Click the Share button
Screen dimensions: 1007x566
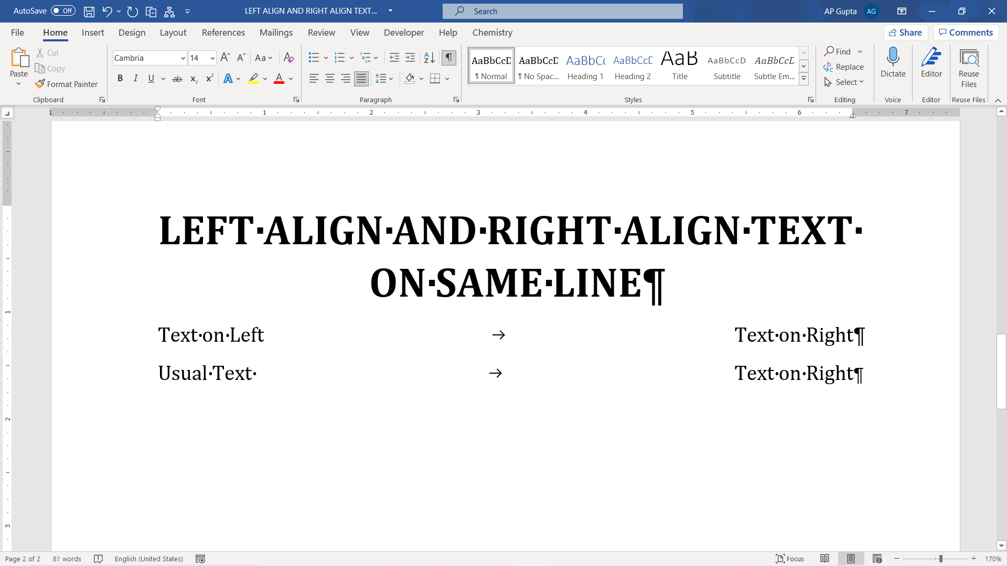[907, 32]
